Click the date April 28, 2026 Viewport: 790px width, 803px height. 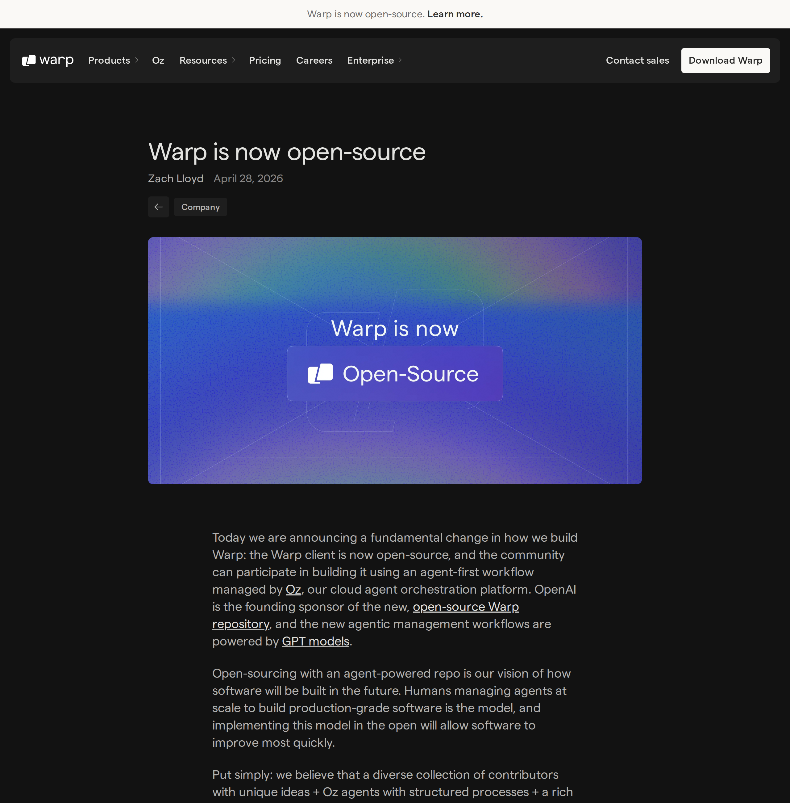click(x=248, y=179)
